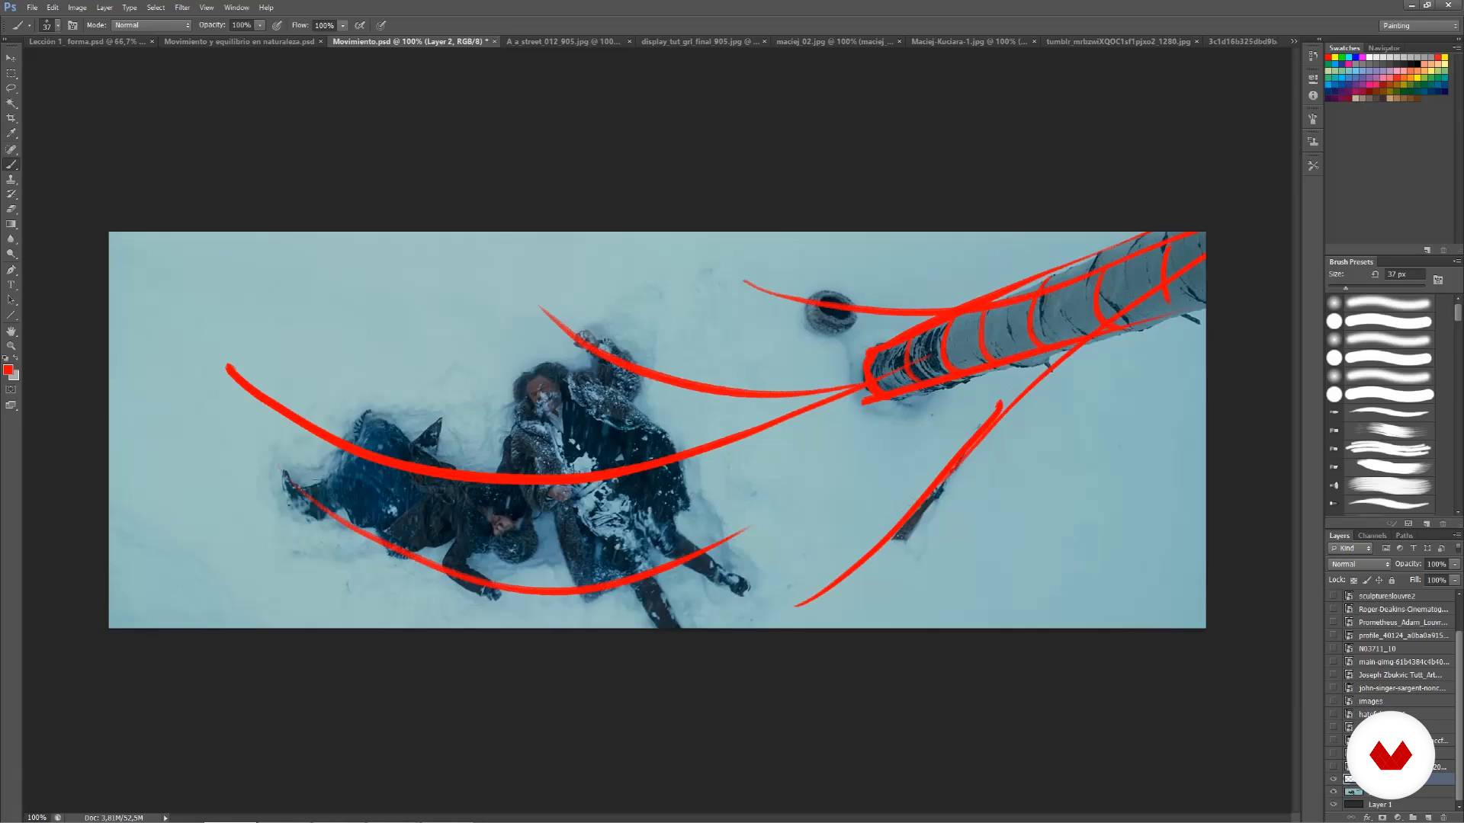Viewport: 1464px width, 823px height.
Task: Select the Rectangular Marquee tool
Action: (x=11, y=73)
